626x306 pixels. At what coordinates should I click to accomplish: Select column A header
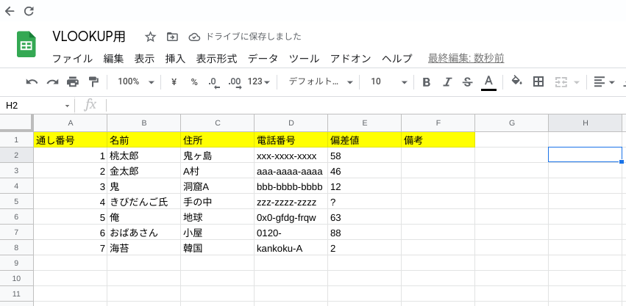coord(71,123)
